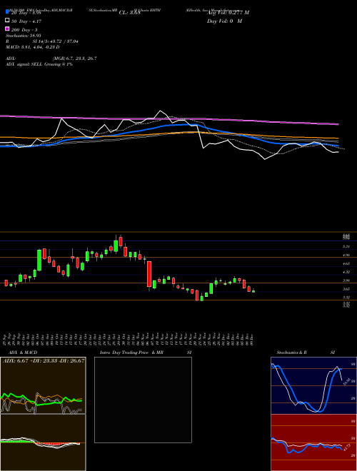Click the MACD histogram chart
The height and width of the screenshot is (471, 357).
click(x=43, y=442)
